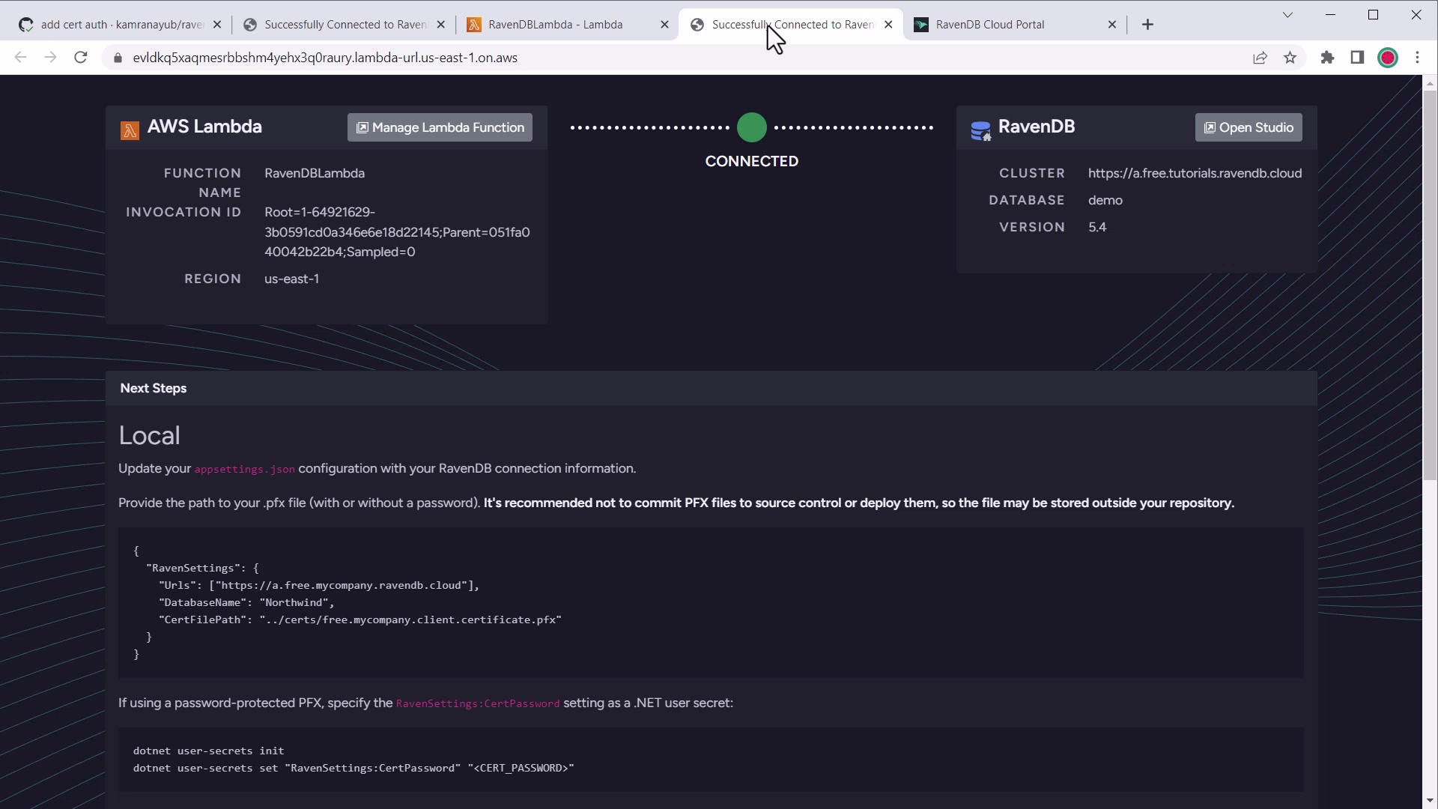Click the database name 'demo'
Viewport: 1438px width, 809px height.
pos(1105,200)
